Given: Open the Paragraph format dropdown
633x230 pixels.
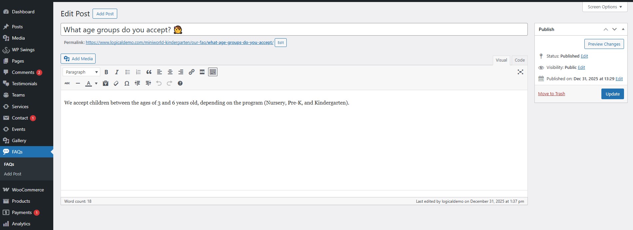Looking at the screenshot, I should pyautogui.click(x=82, y=72).
